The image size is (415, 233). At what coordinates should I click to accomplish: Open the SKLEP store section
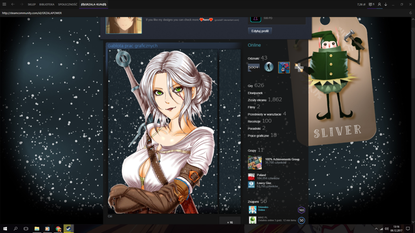click(x=32, y=4)
